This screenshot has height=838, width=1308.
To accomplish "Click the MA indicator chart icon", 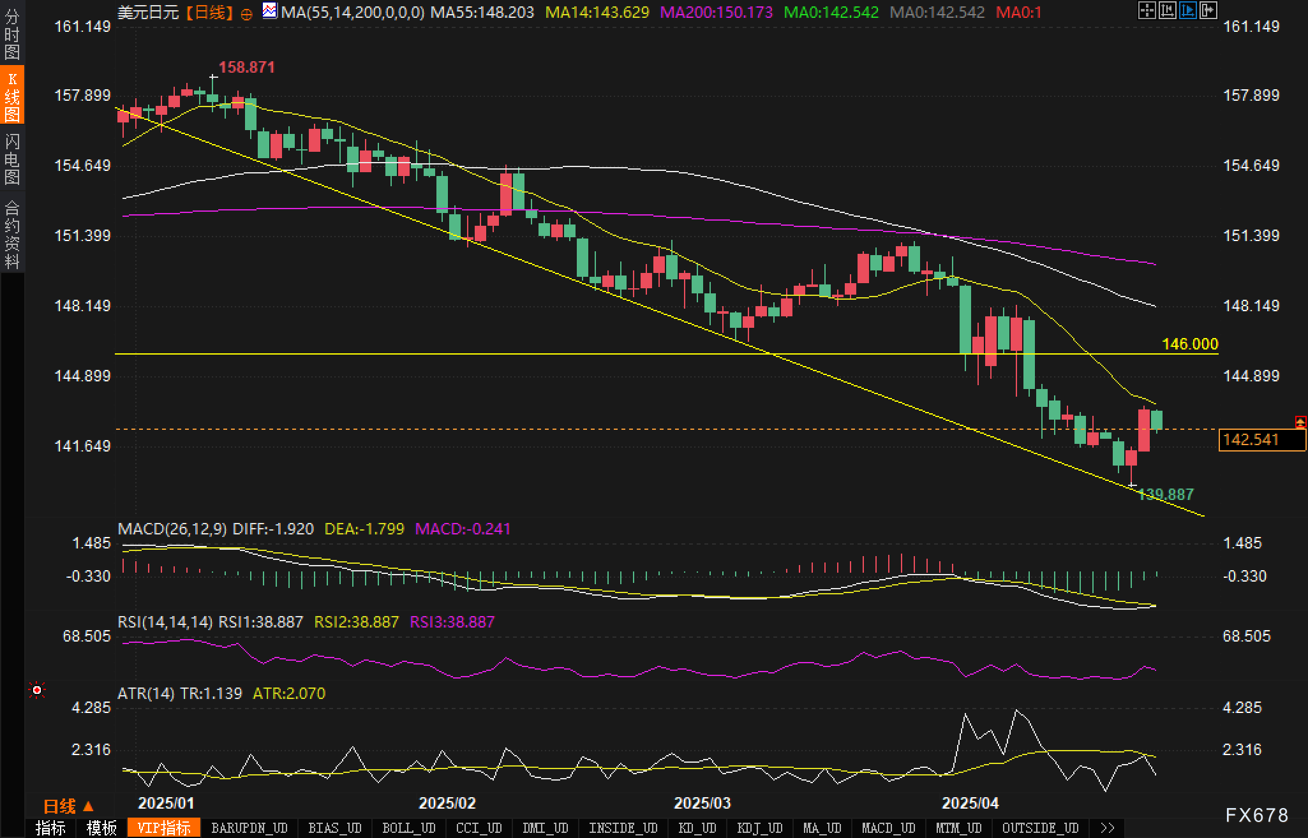I will (x=270, y=11).
